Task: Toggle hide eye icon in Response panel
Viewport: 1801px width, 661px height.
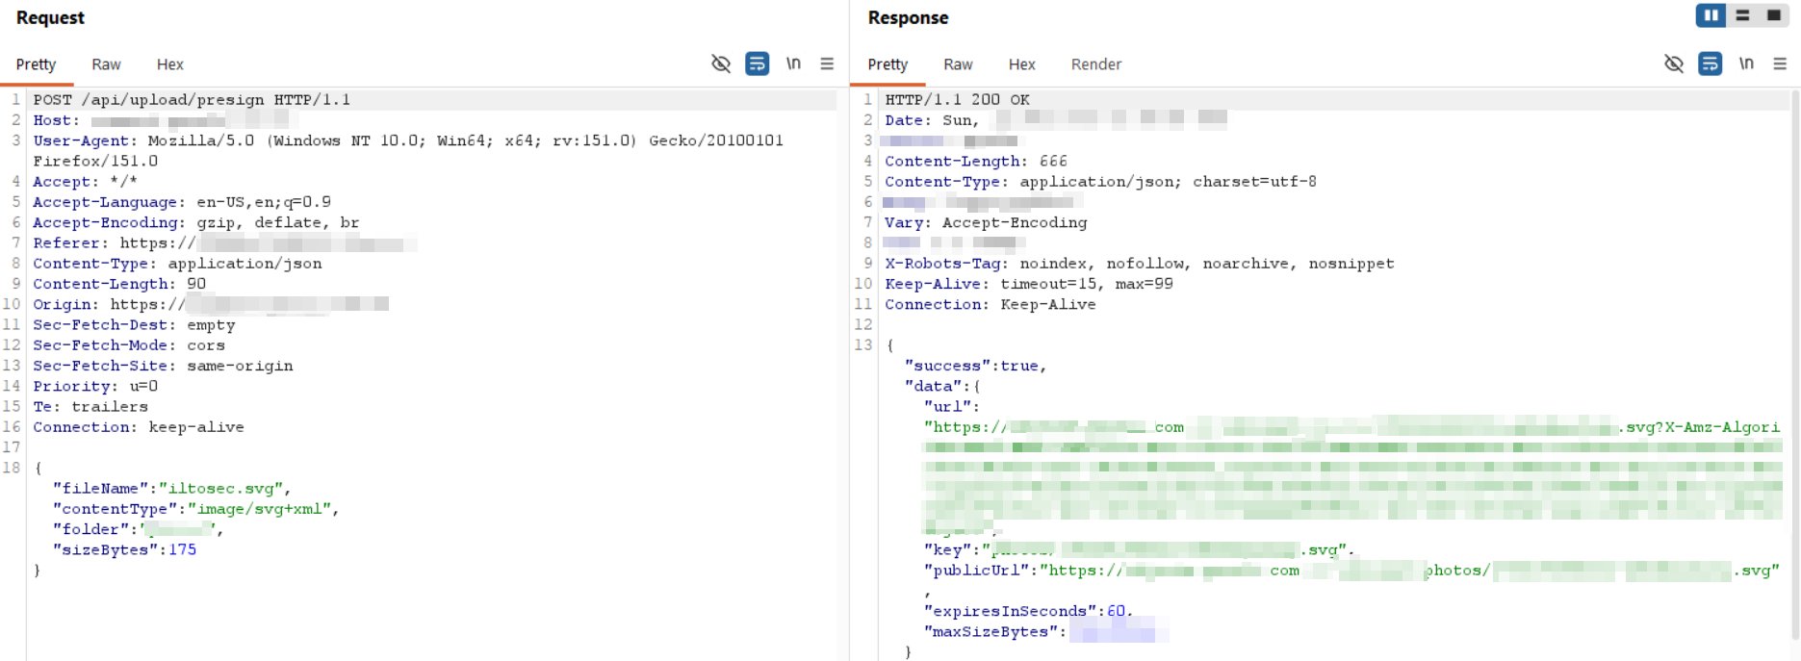Action: click(1674, 64)
